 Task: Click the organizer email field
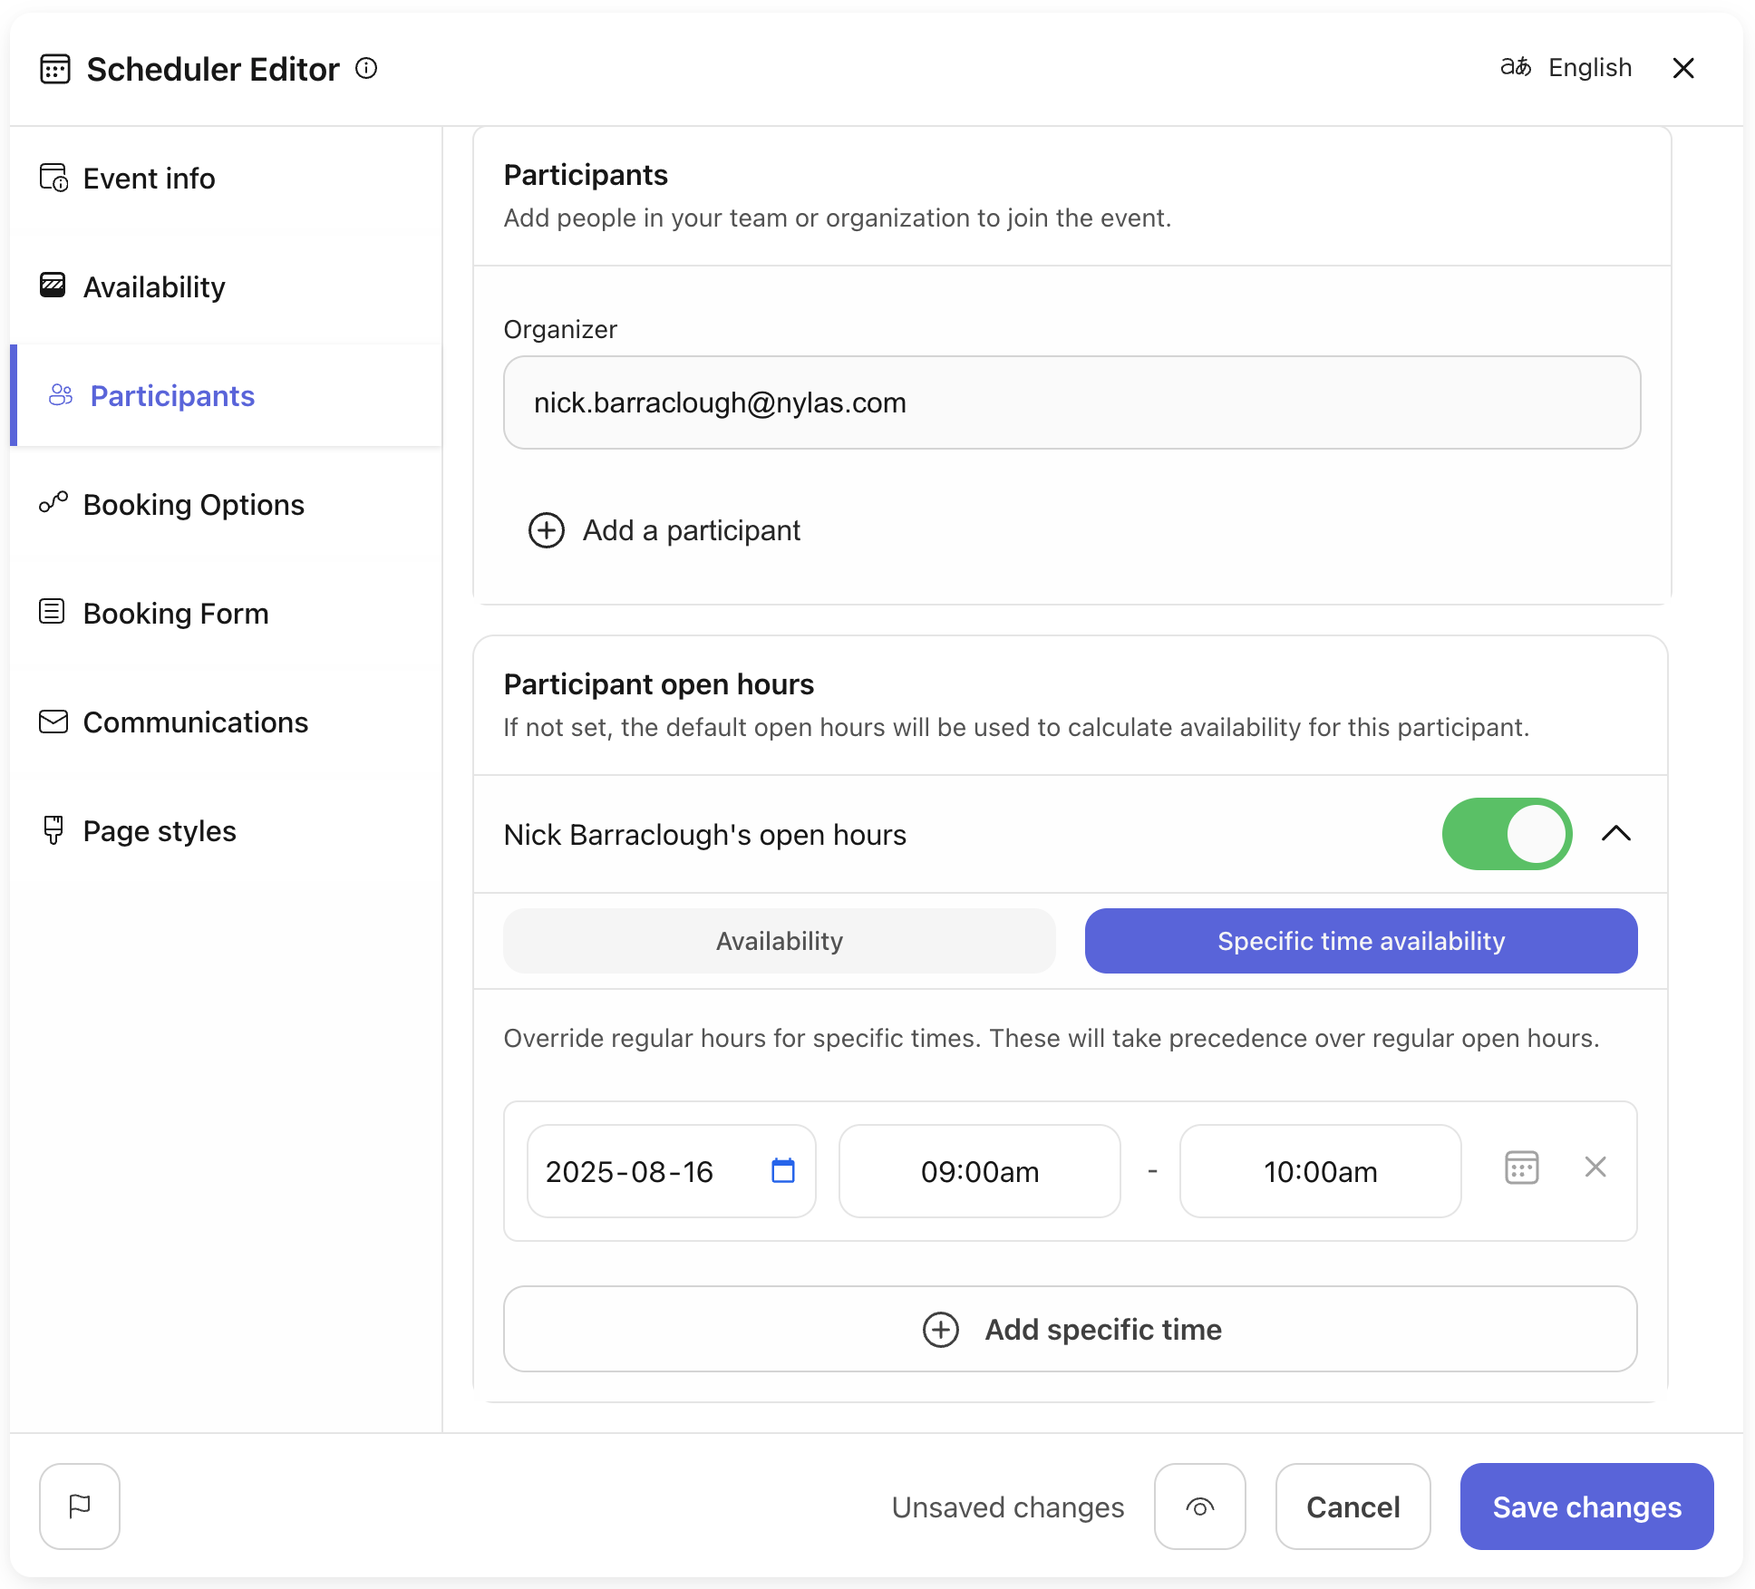click(x=1071, y=402)
